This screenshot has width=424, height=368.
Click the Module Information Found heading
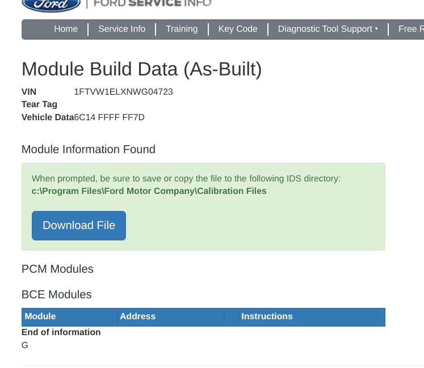tap(89, 150)
